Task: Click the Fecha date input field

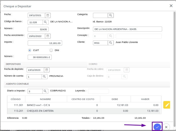Action: coord(36,15)
